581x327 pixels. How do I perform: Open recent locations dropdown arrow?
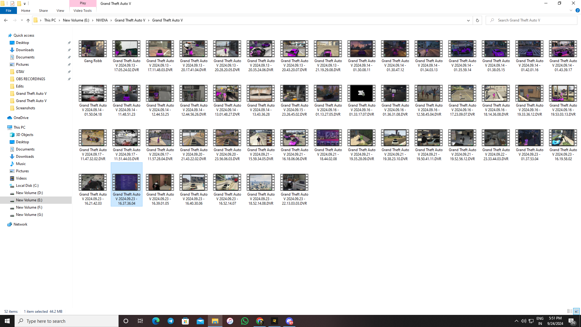22,20
